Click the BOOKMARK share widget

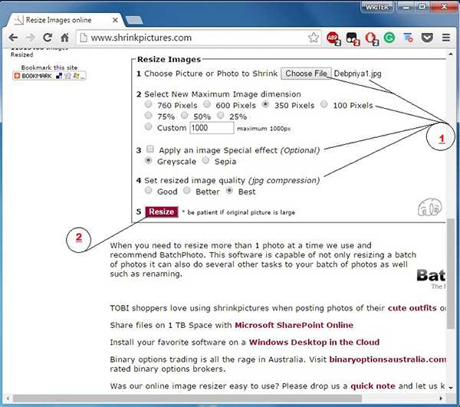coord(49,76)
